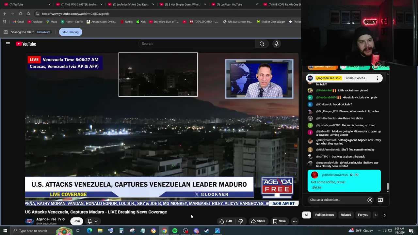Join the Agenda-Free TV channel
This screenshot has height=235, width=418.
77,221
